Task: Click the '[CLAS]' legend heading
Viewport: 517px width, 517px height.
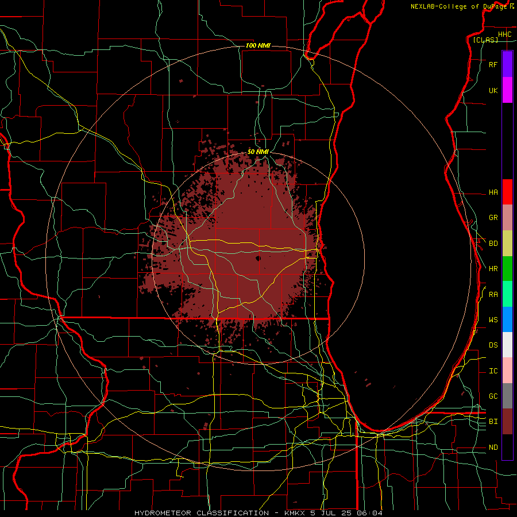Action: 485,40
